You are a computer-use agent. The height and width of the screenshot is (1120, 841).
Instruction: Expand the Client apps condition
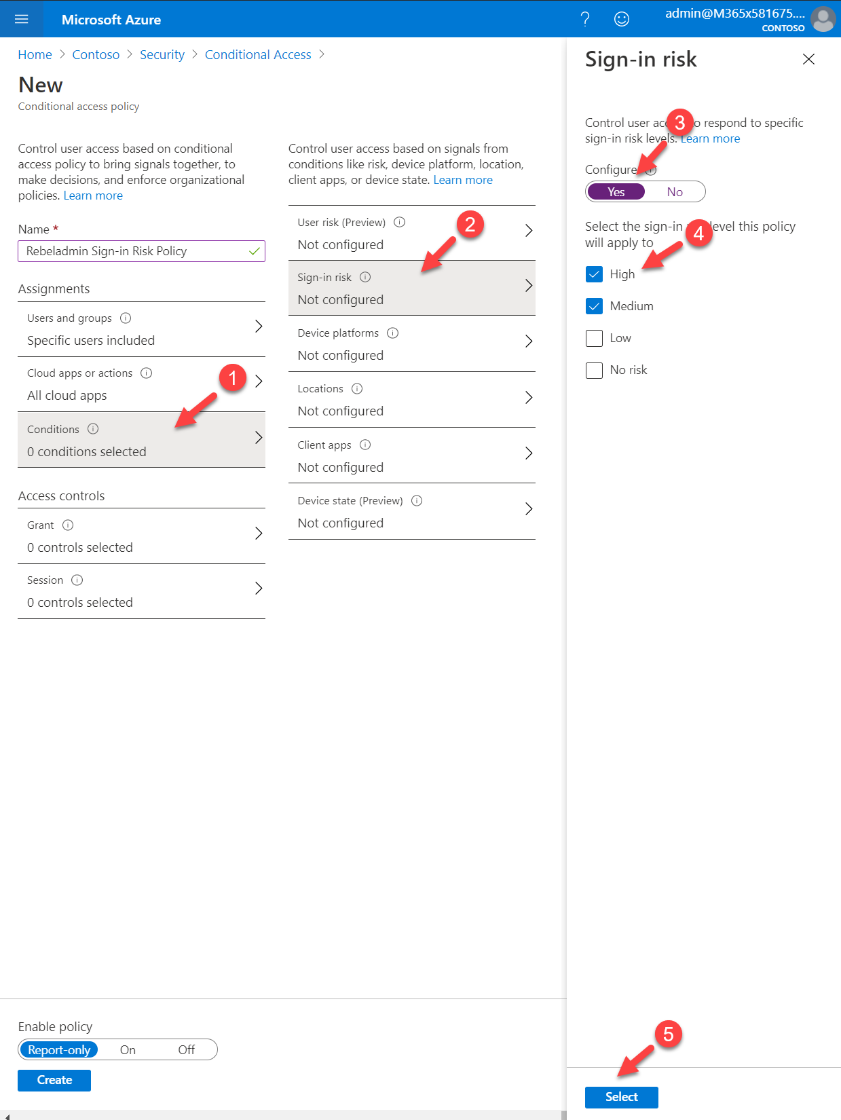tap(412, 455)
